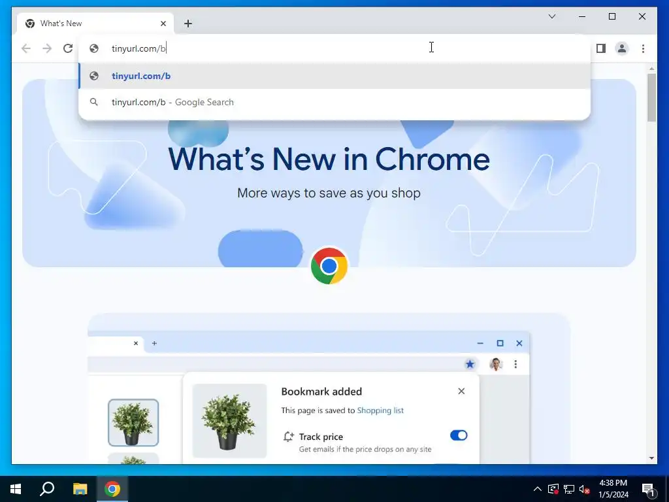Open the Windows Start menu
The image size is (669, 502).
coord(16,489)
